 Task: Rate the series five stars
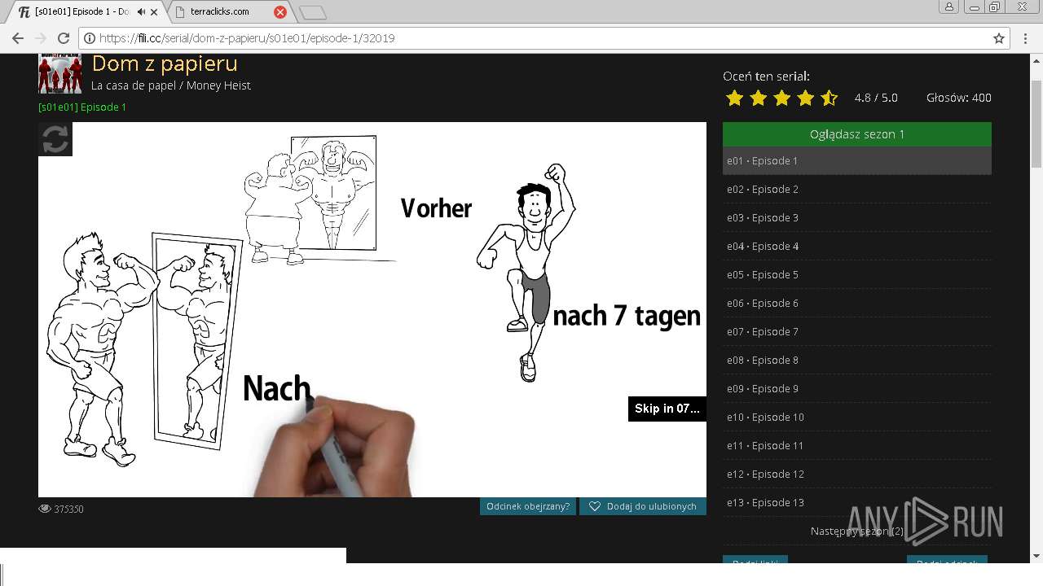829,98
